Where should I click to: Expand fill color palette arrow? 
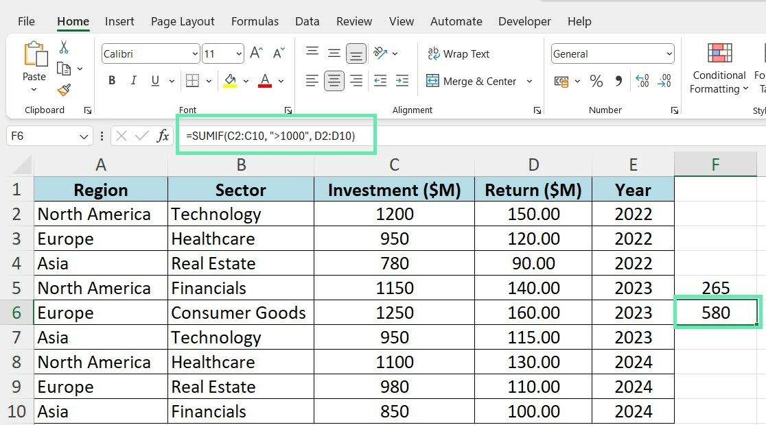click(246, 81)
